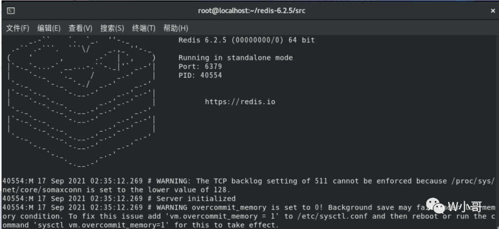Click 'net/core/somaxconn is set to the lower value' line

[x=116, y=190]
